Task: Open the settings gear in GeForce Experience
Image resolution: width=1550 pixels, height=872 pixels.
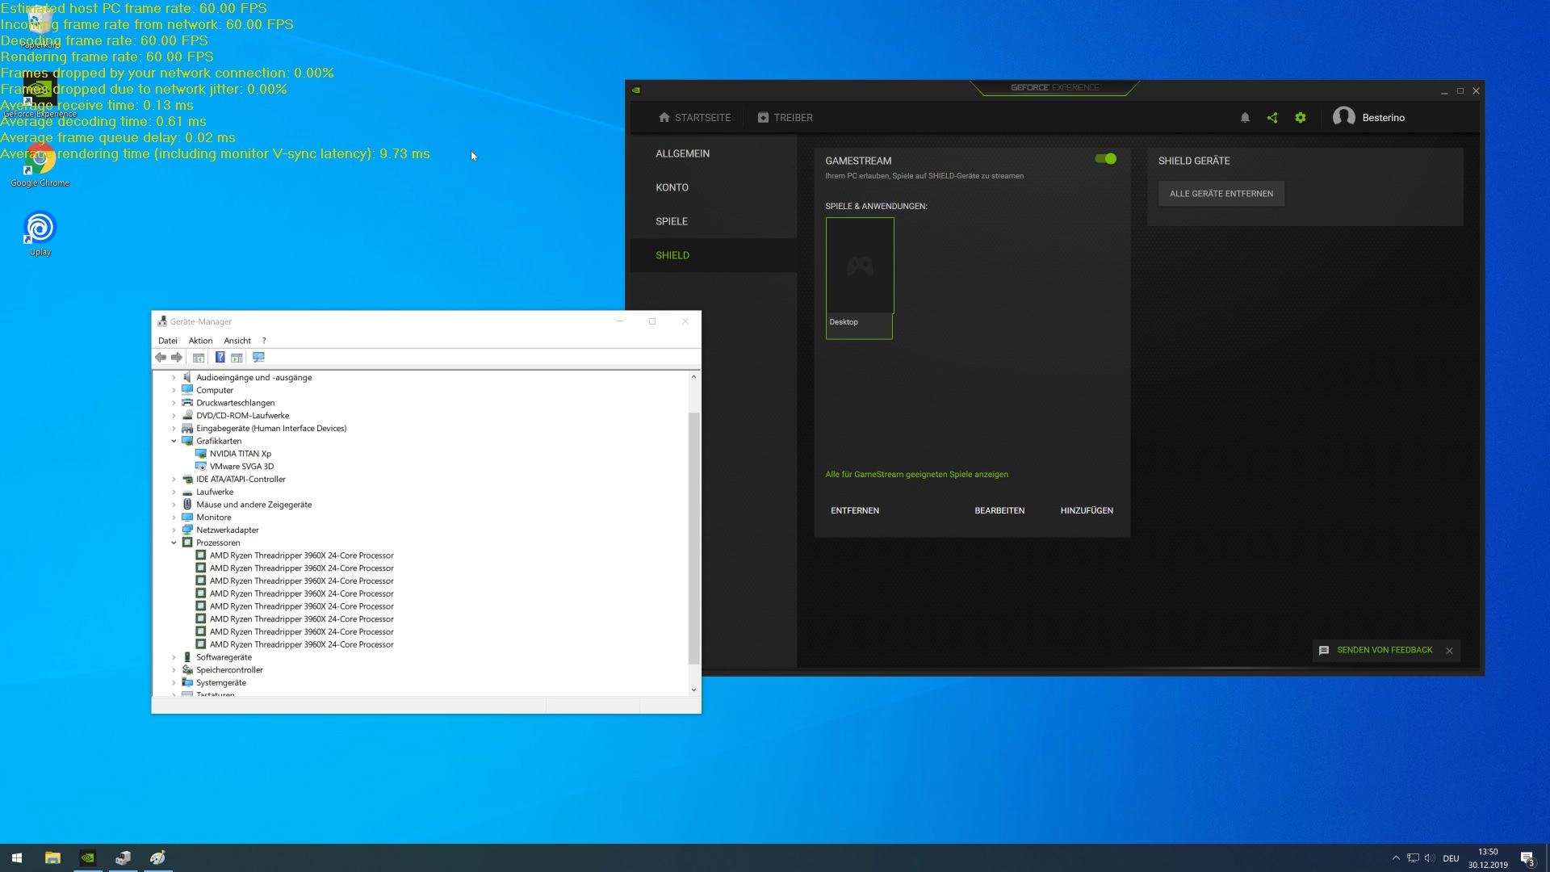Action: tap(1301, 118)
